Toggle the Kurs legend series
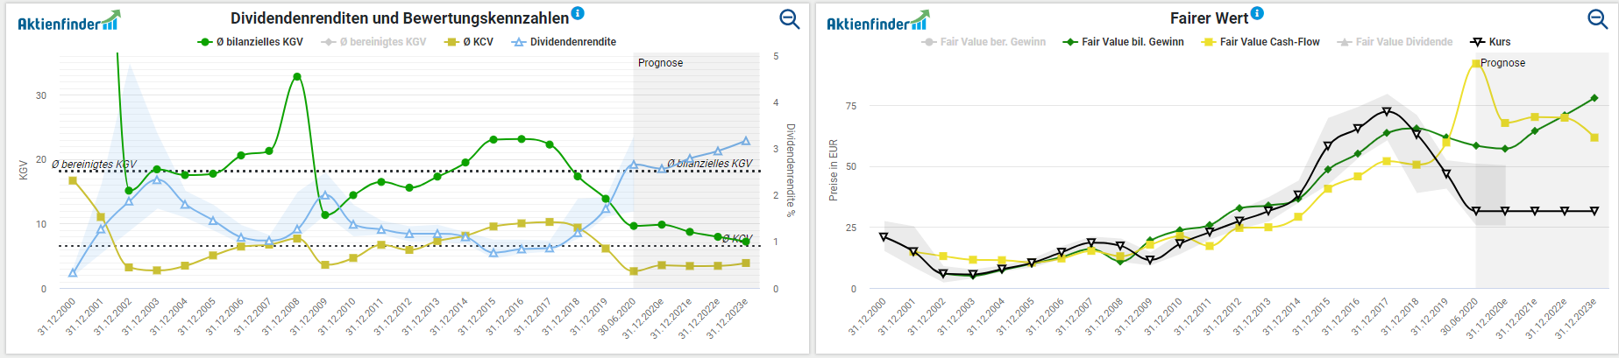The height and width of the screenshot is (358, 1619). coord(1491,42)
